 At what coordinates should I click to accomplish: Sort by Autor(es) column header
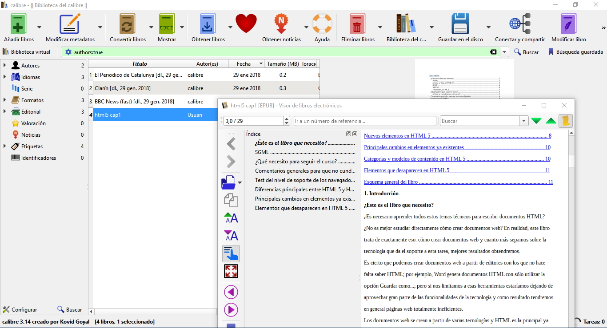(x=207, y=63)
